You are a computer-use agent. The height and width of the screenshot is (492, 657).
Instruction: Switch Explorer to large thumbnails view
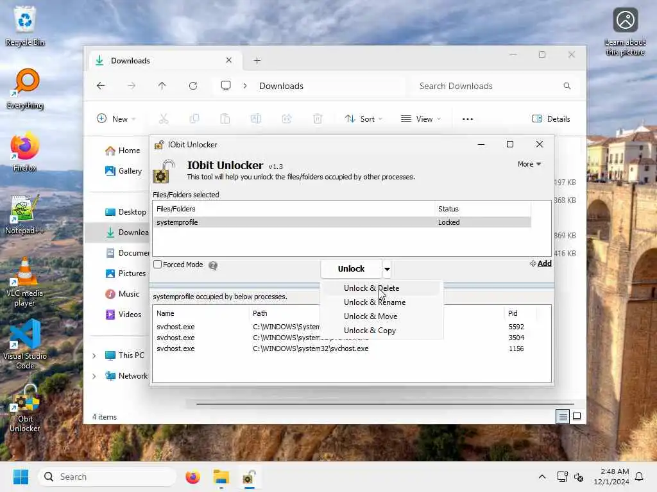pos(577,416)
